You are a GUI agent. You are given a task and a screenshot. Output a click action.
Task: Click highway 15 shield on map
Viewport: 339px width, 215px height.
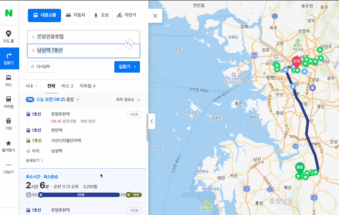click(x=247, y=189)
